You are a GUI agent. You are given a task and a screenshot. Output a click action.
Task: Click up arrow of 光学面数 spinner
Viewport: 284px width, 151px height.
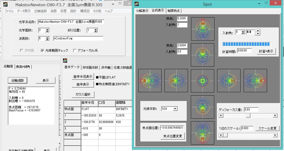pyautogui.click(x=47, y=29)
